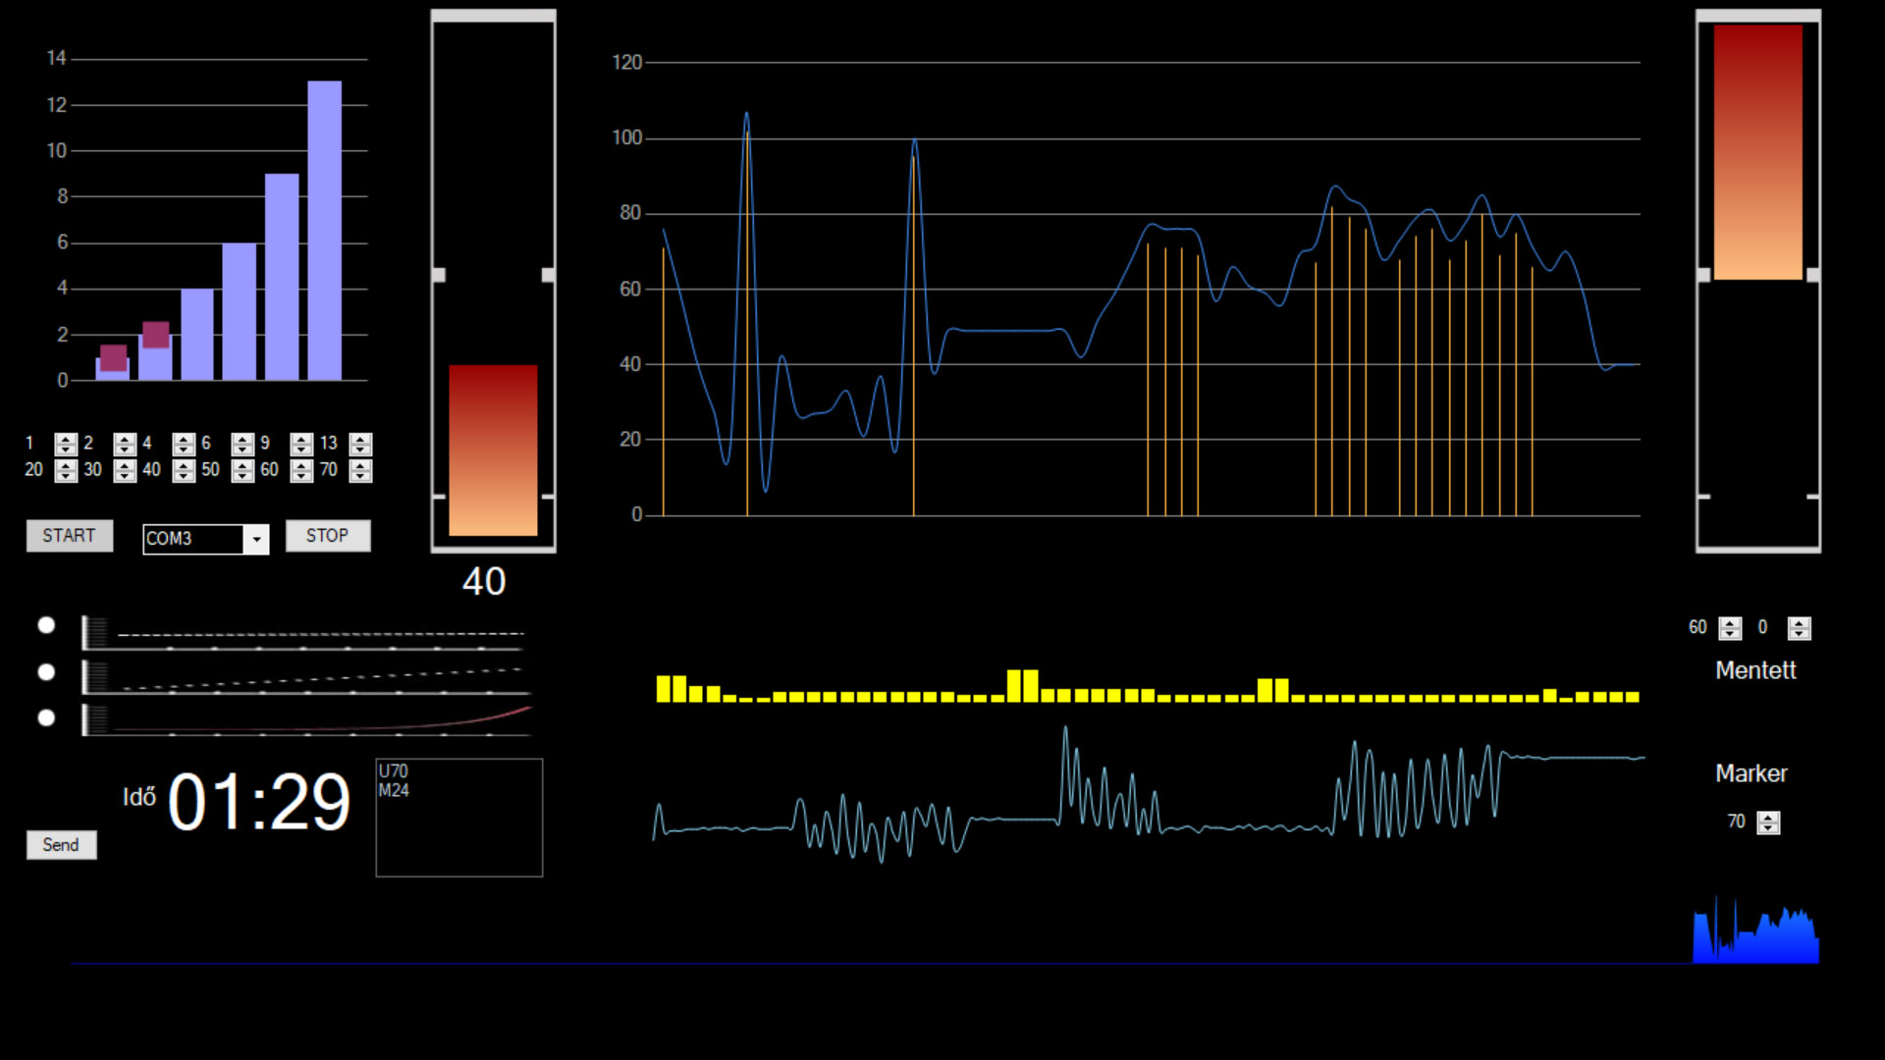This screenshot has width=1885, height=1060.
Task: Select the flat dashed-line profile radio button
Action: 46,625
